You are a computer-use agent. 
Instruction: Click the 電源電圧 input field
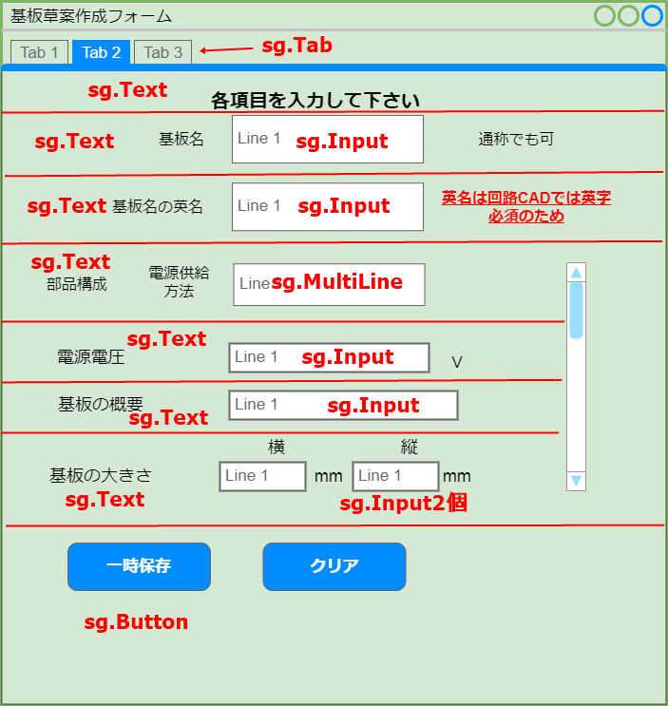(x=329, y=357)
